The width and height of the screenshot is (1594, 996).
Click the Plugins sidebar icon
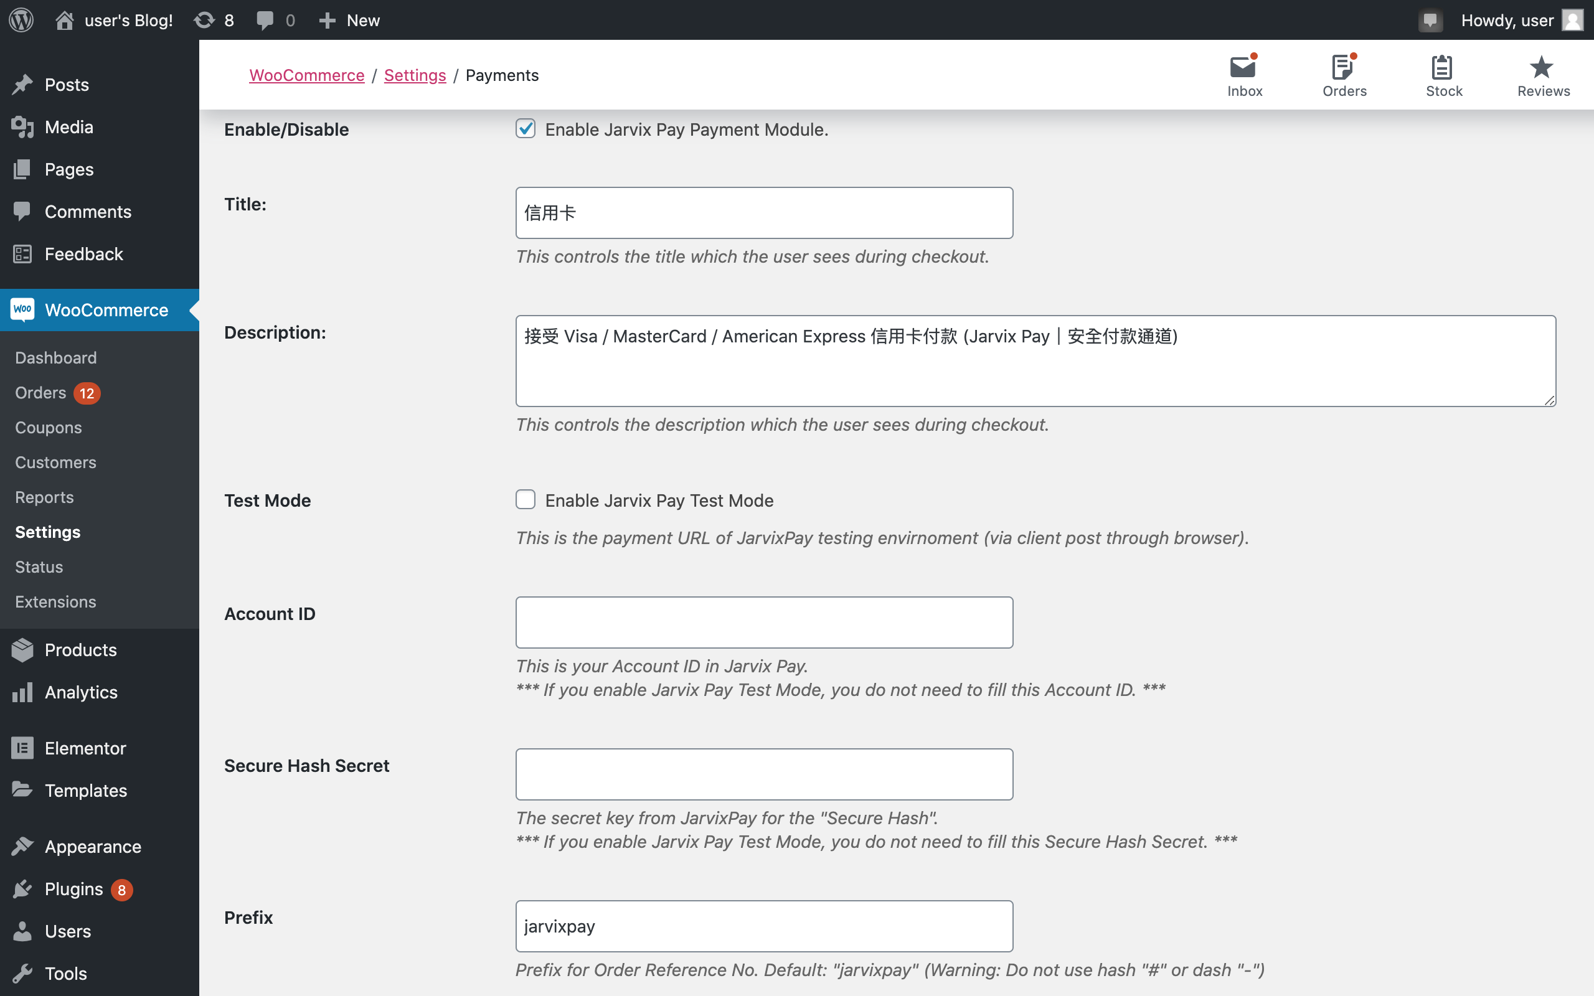click(x=23, y=890)
